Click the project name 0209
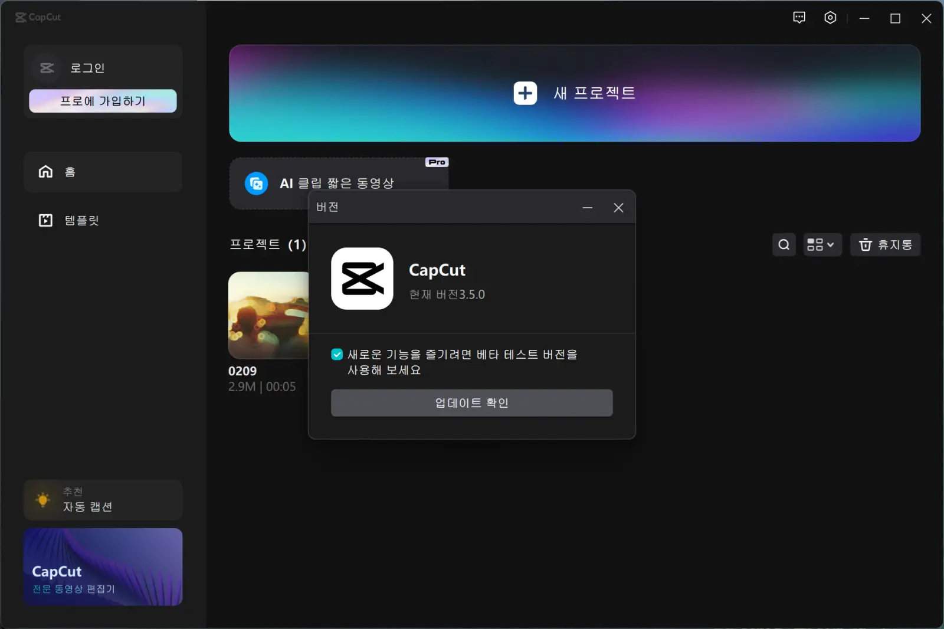 click(x=242, y=371)
